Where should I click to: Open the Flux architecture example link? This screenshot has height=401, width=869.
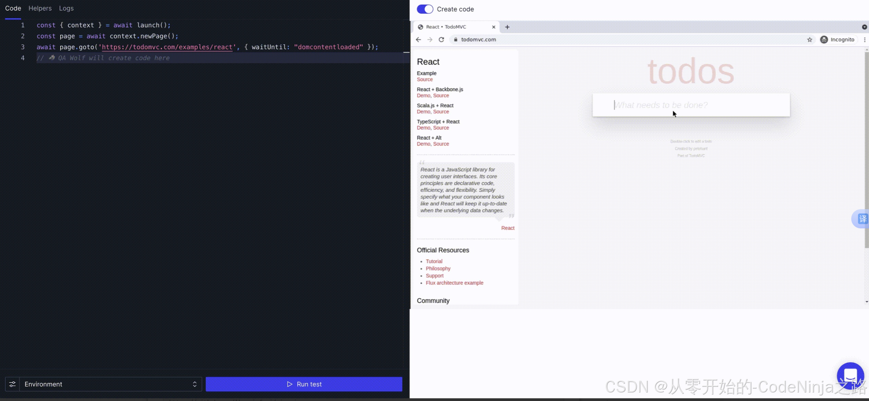point(454,283)
